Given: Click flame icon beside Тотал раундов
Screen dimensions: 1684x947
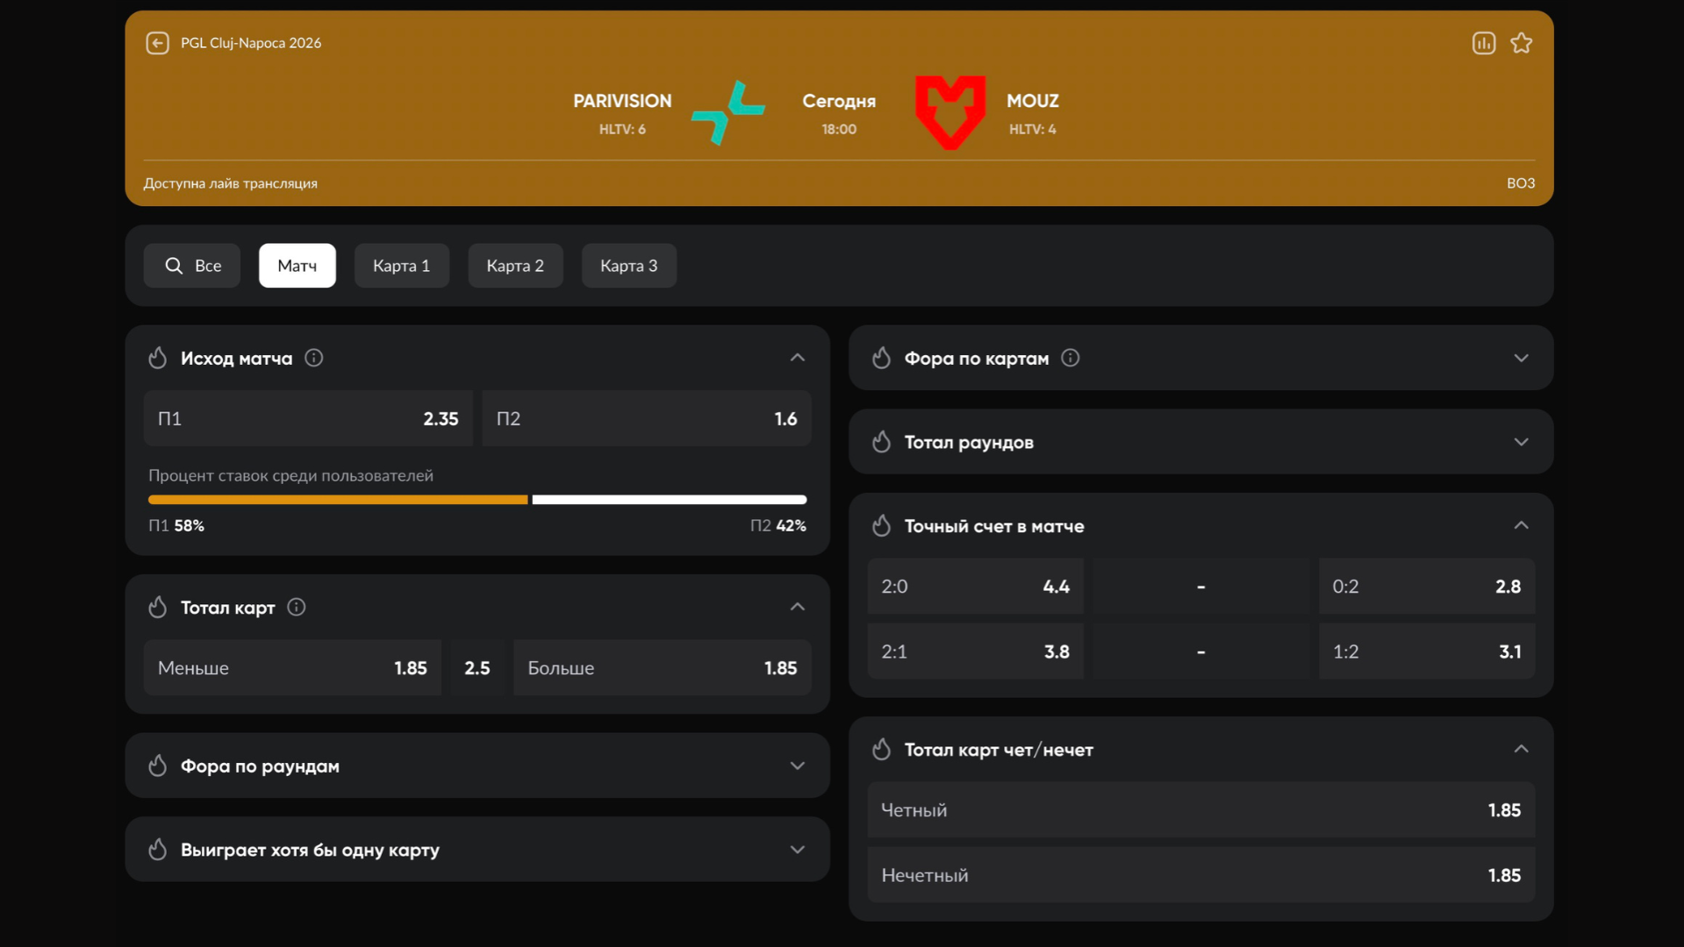Looking at the screenshot, I should pyautogui.click(x=881, y=442).
